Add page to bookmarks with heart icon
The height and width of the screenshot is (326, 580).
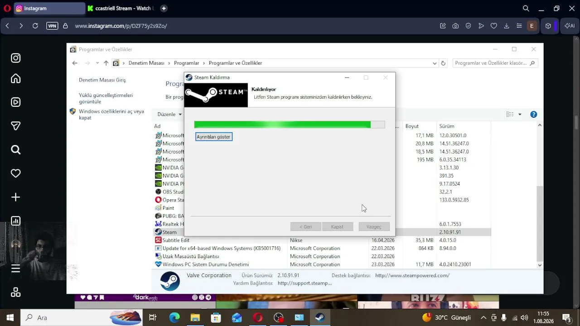[494, 26]
